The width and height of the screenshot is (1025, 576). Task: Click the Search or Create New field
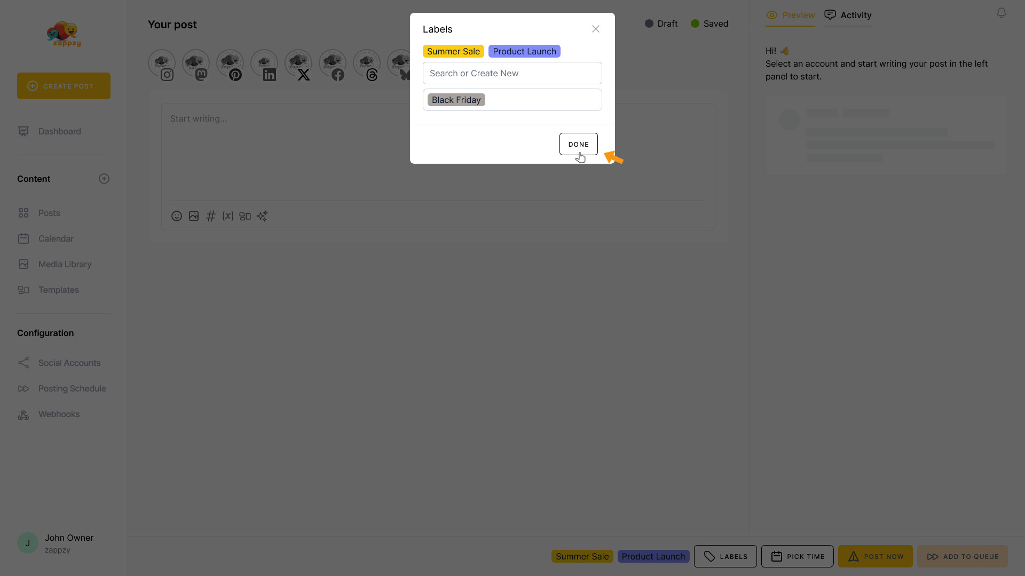(512, 73)
